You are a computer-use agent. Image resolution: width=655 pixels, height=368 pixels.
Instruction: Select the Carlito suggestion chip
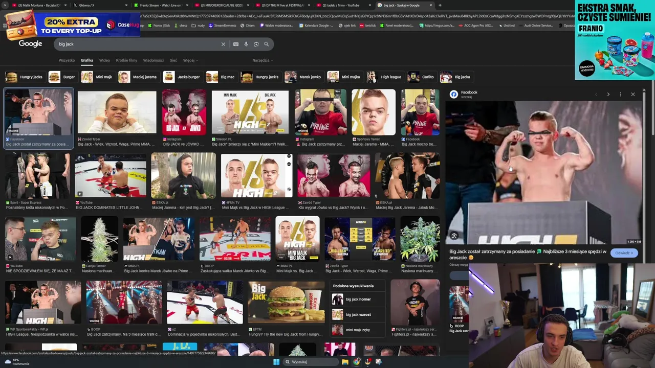421,77
